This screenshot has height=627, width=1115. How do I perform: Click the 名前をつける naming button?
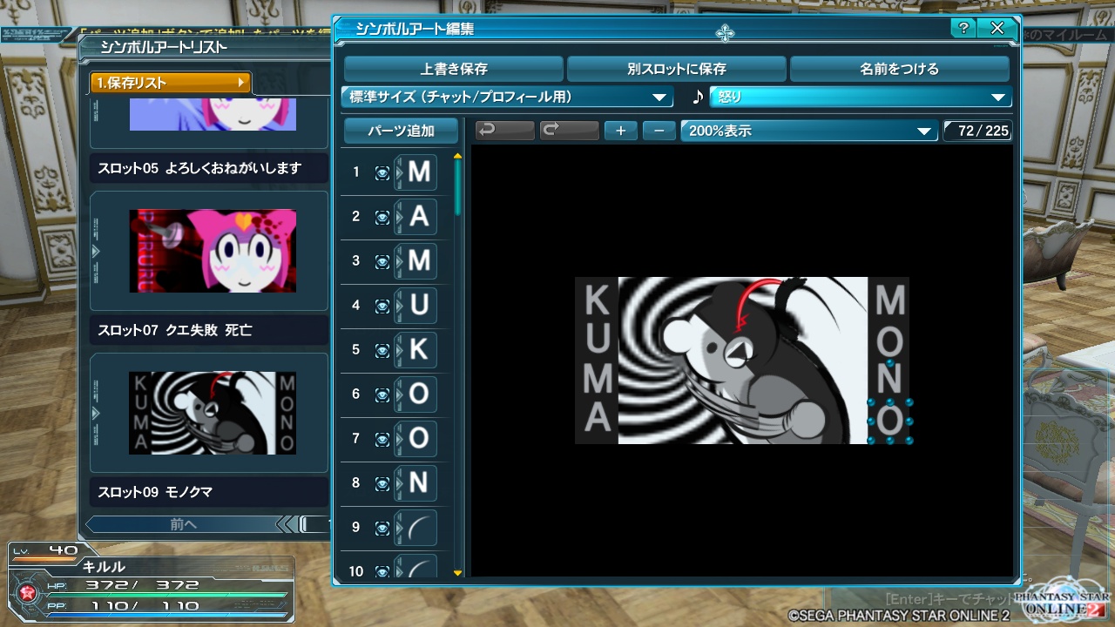900,69
